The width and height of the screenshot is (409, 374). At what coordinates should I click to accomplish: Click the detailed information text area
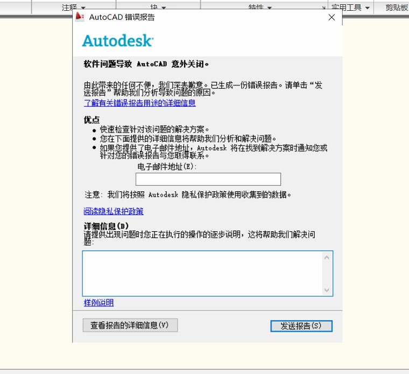202,273
